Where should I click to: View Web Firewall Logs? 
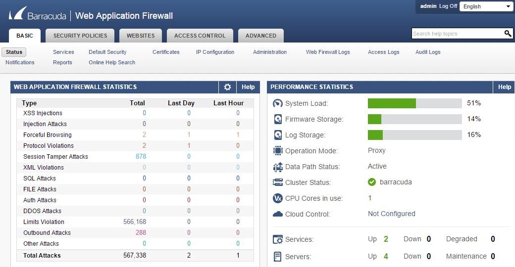(328, 52)
